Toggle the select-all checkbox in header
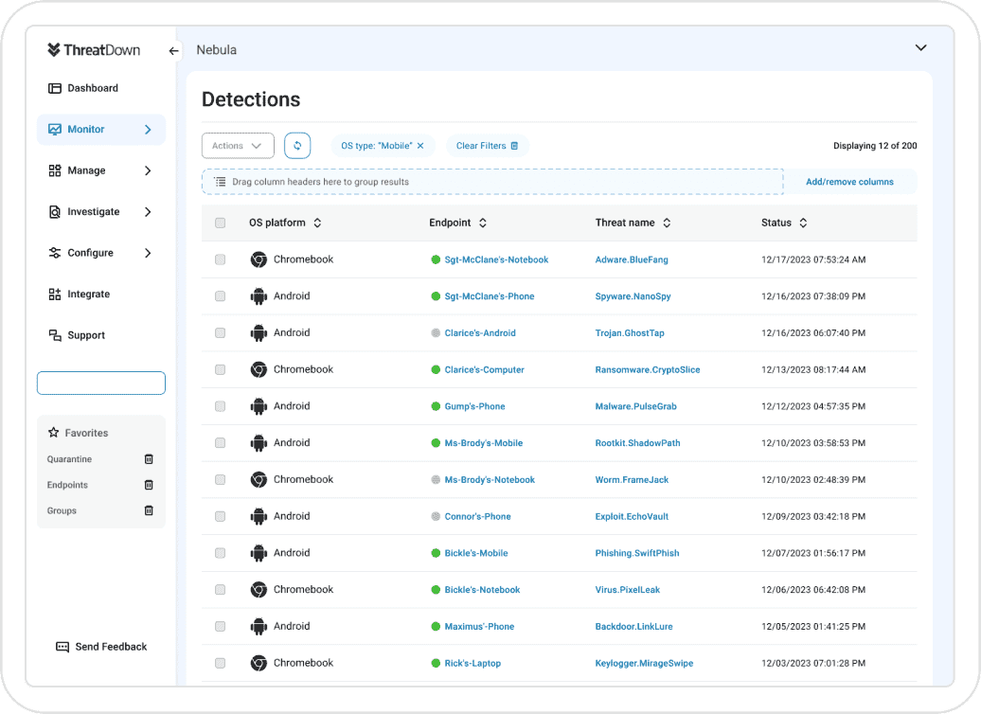 [x=221, y=223]
